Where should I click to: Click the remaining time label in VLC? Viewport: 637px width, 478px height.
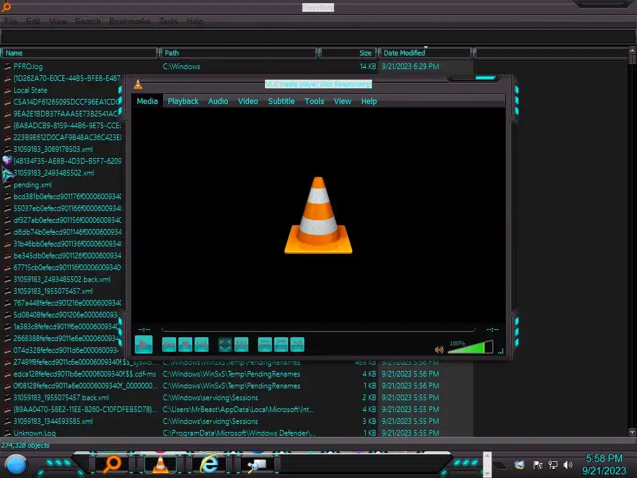pos(493,329)
